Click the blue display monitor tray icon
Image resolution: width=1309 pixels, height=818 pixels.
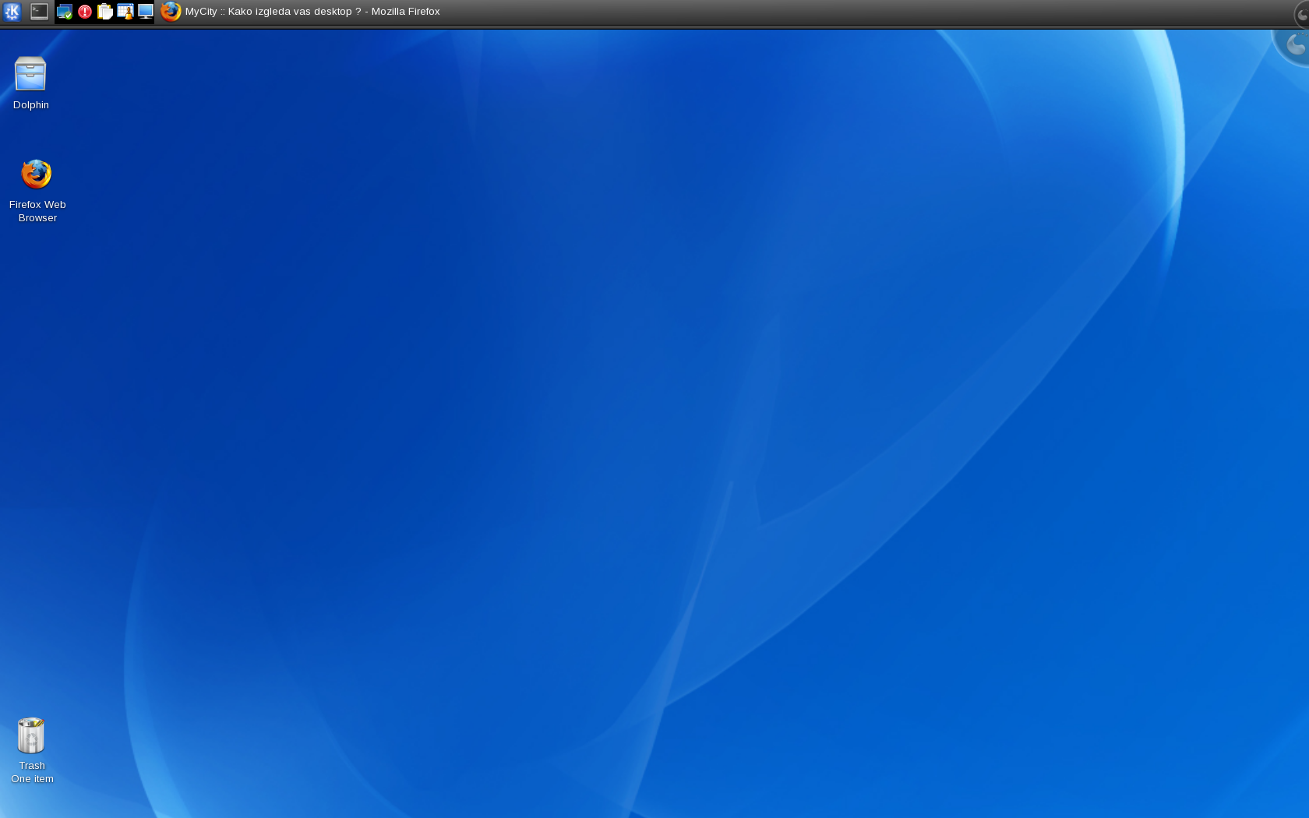[146, 12]
